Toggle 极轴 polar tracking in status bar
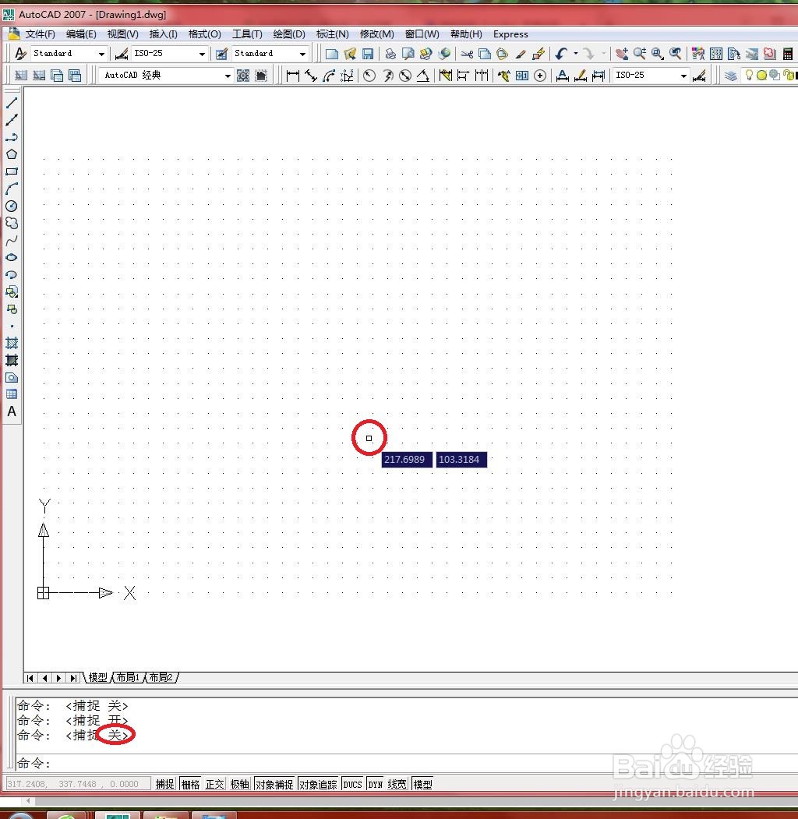The height and width of the screenshot is (819, 798). coord(240,784)
